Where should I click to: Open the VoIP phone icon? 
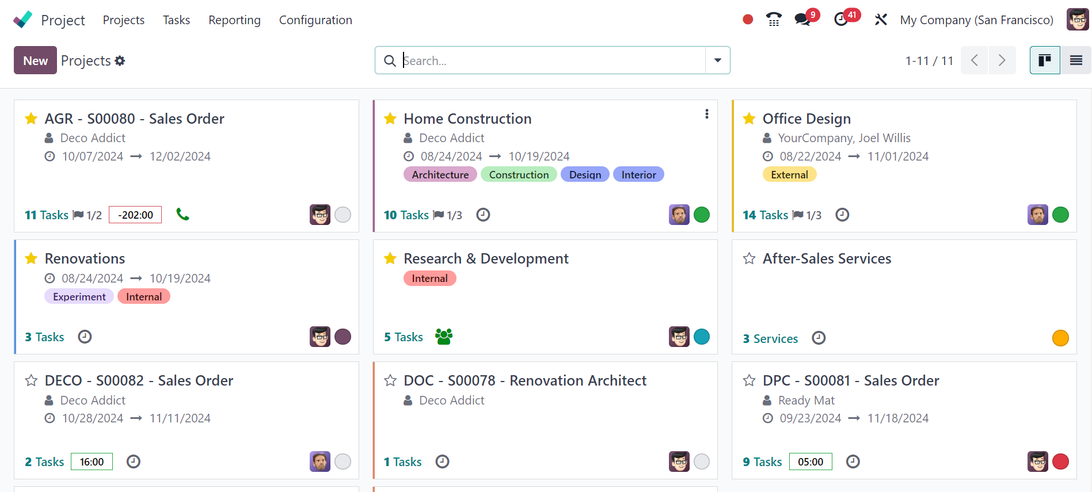774,20
